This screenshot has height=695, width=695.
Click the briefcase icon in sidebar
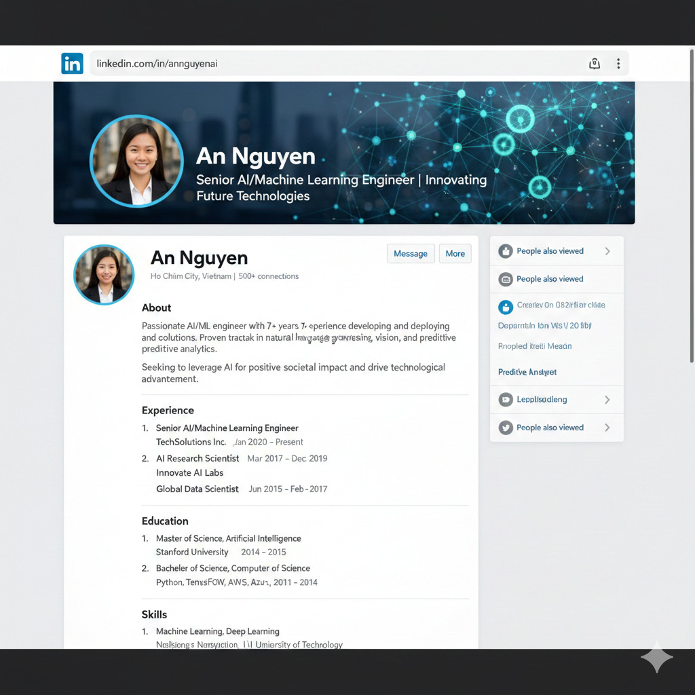(x=505, y=279)
